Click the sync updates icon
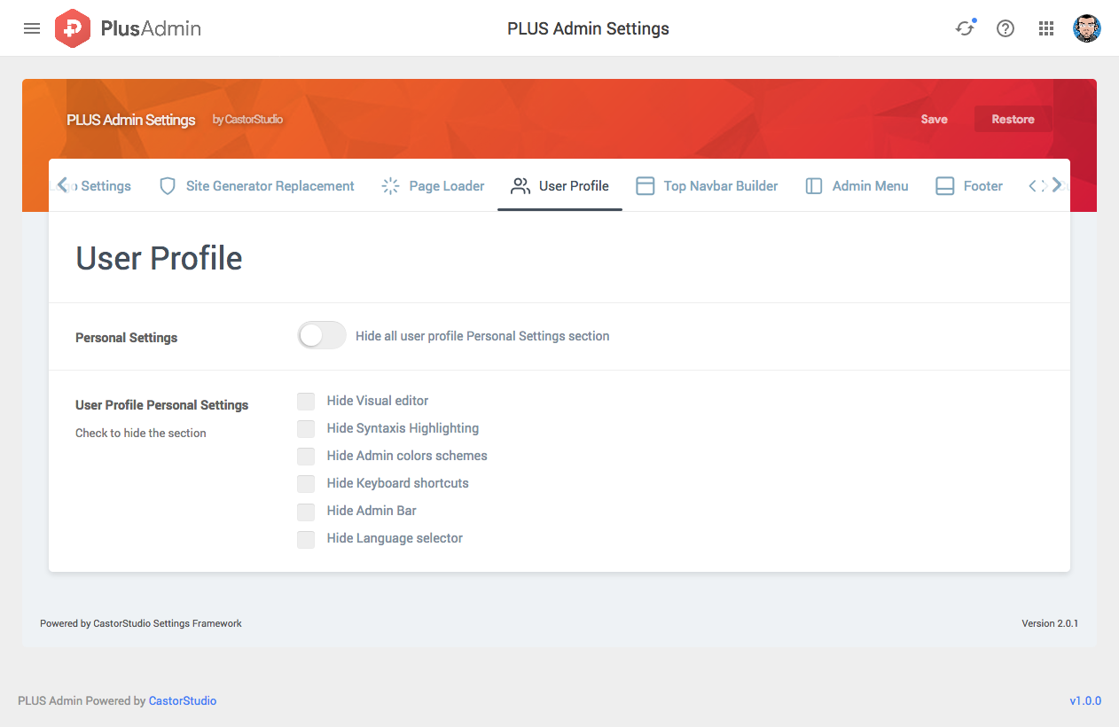The image size is (1119, 727). point(964,28)
